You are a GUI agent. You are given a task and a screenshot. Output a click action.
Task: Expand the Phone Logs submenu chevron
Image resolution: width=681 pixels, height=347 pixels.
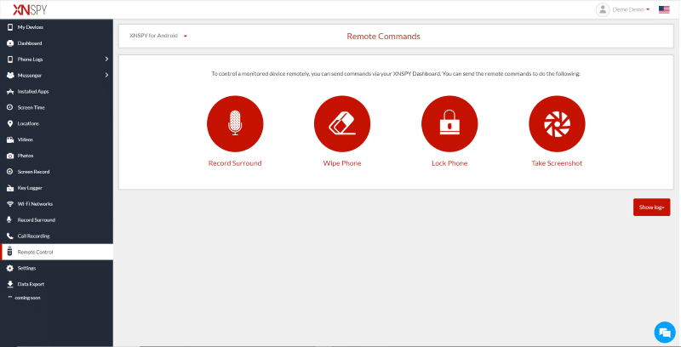107,59
